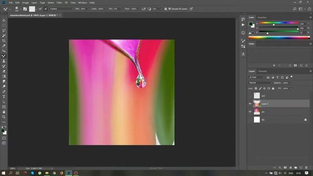Select the Rectangle shape tool
Viewport: 313px width, 176px height.
4,107
